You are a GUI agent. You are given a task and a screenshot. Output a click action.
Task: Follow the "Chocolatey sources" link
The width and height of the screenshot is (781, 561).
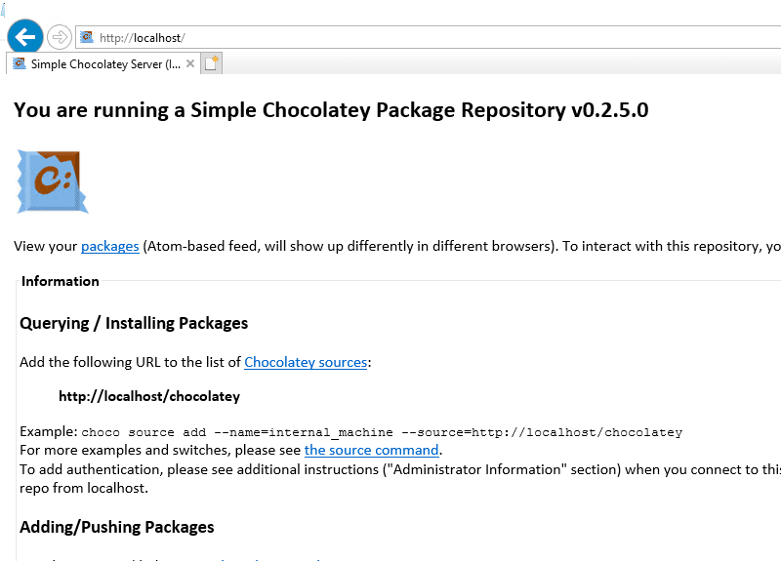(x=306, y=362)
